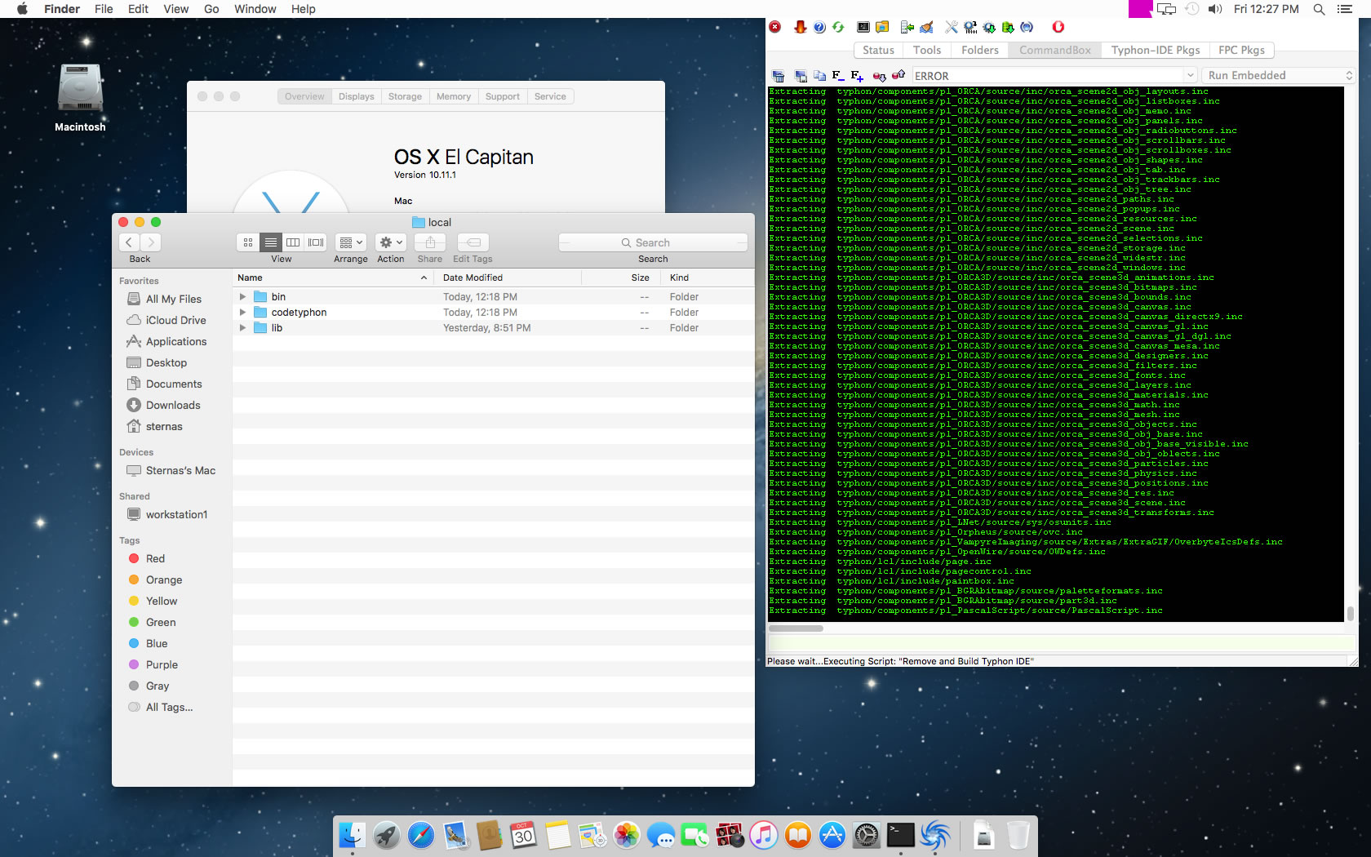
Task: Open Applications in Finder sidebar
Action: pyautogui.click(x=176, y=341)
